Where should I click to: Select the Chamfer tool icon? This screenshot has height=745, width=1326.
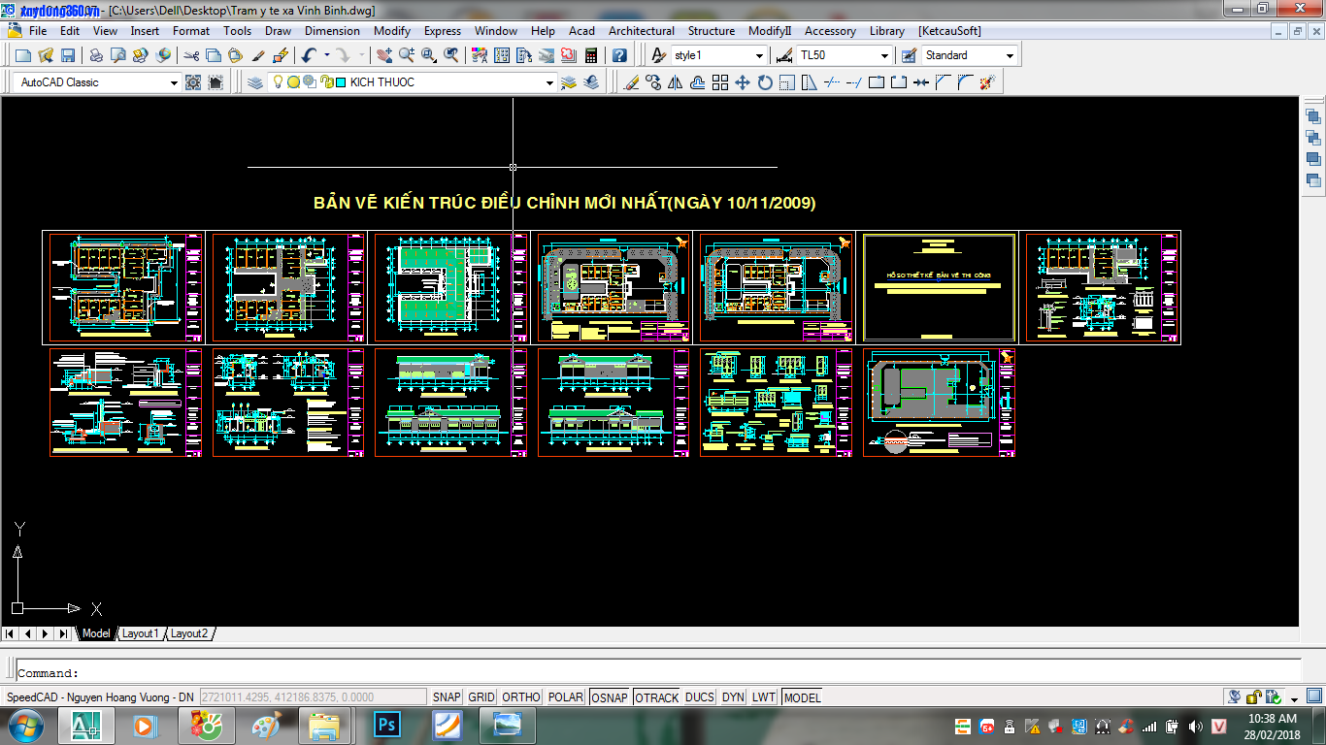click(x=943, y=82)
